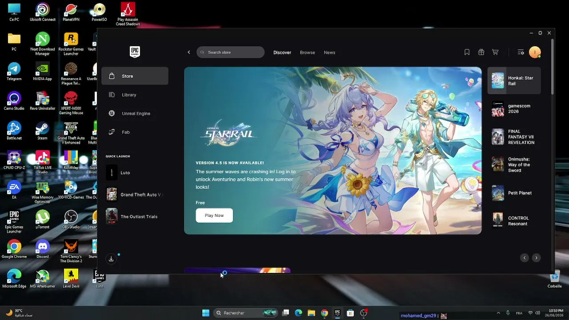Select the PC folder on the desktop
This screenshot has width=569, height=320.
pyautogui.click(x=14, y=42)
